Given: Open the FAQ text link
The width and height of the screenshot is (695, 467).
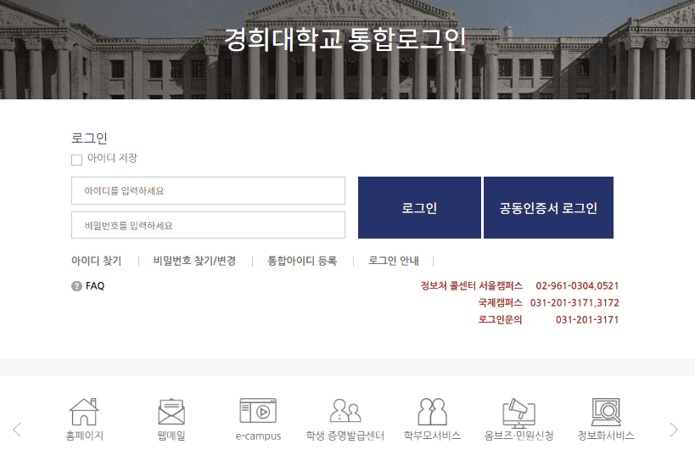Looking at the screenshot, I should tap(95, 286).
